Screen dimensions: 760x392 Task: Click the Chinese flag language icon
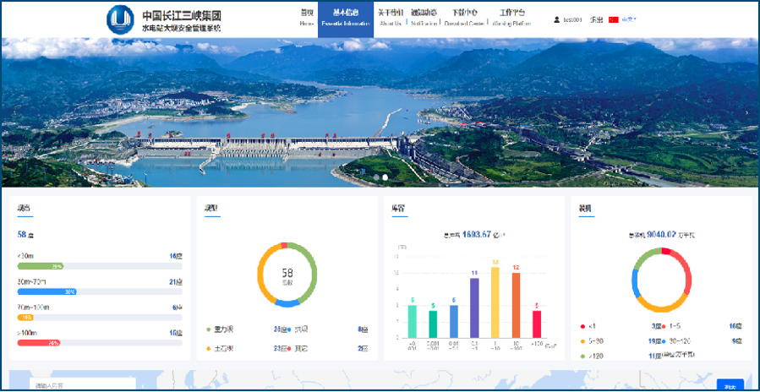tap(614, 19)
